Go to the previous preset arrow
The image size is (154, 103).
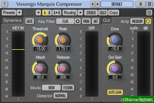click(92, 4)
